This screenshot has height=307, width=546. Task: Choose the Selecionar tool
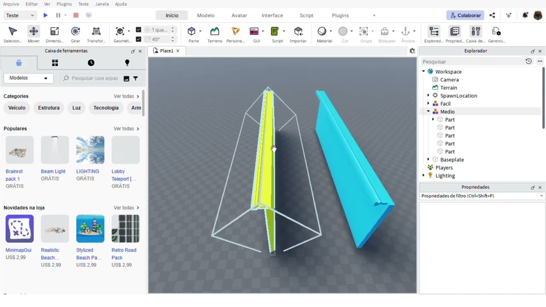click(x=12, y=34)
